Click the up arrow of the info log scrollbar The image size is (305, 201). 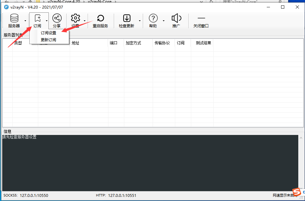click(x=301, y=138)
